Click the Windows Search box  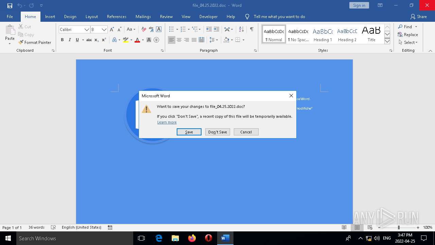pyautogui.click(x=75, y=238)
